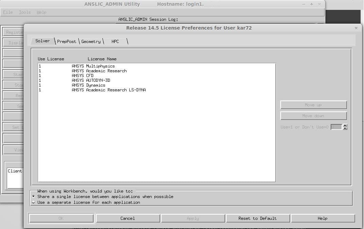Click Reset to Default button
This screenshot has width=364, height=229.
(x=258, y=218)
